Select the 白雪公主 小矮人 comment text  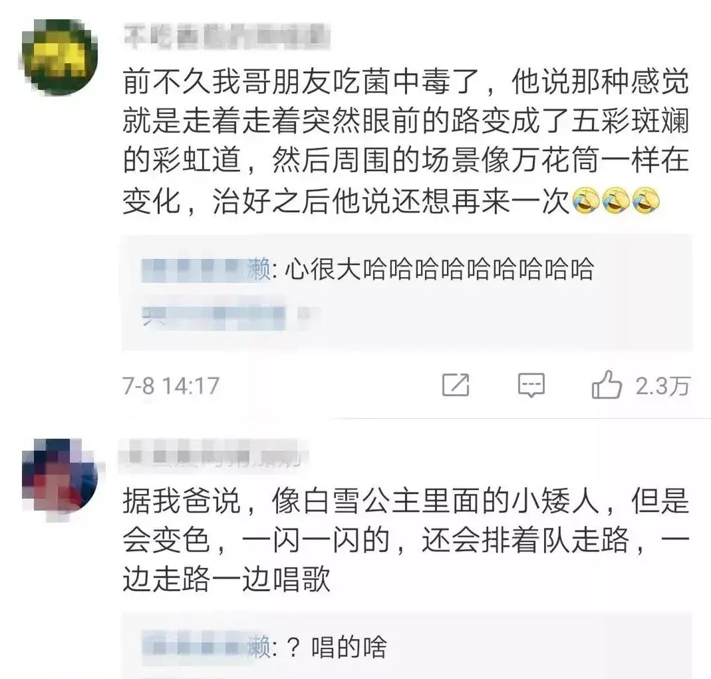406,540
